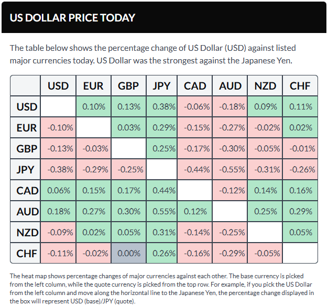
Task: Select the GBP column header
Action: tap(128, 86)
